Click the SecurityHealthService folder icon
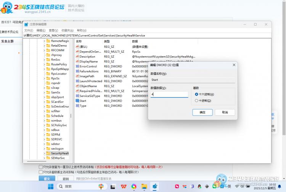Viewport: 286px width, 192px height. (x=48, y=153)
